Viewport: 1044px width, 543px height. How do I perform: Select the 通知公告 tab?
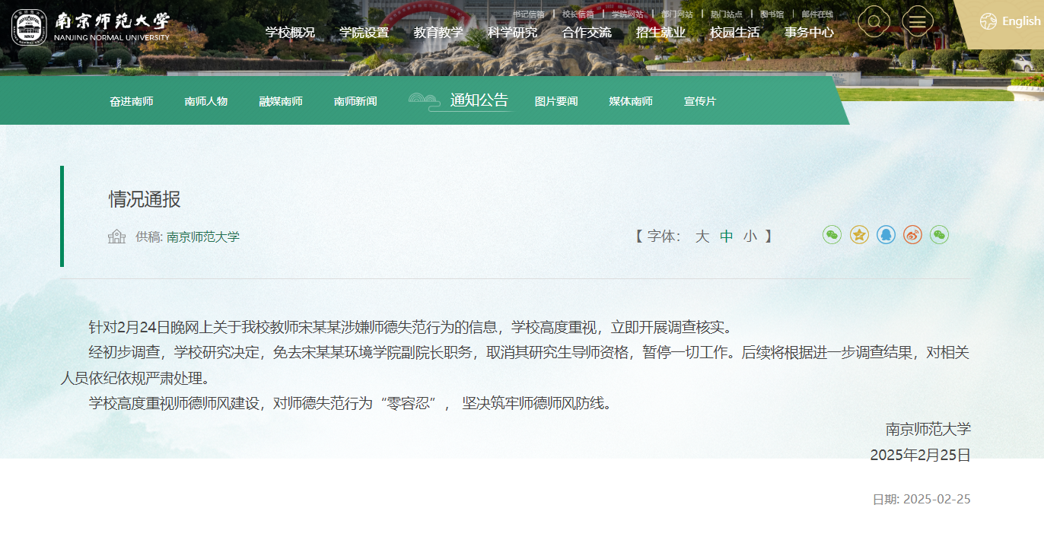pyautogui.click(x=479, y=100)
